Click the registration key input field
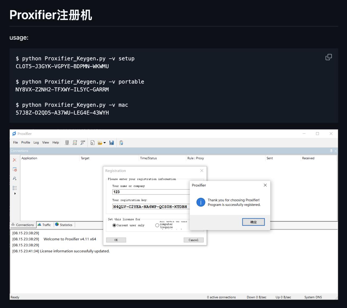Screen dimensions: 347x308 tap(151, 207)
